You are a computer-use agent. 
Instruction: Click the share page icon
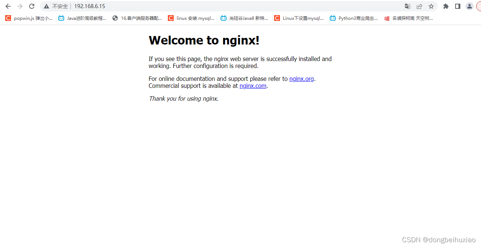click(x=419, y=6)
